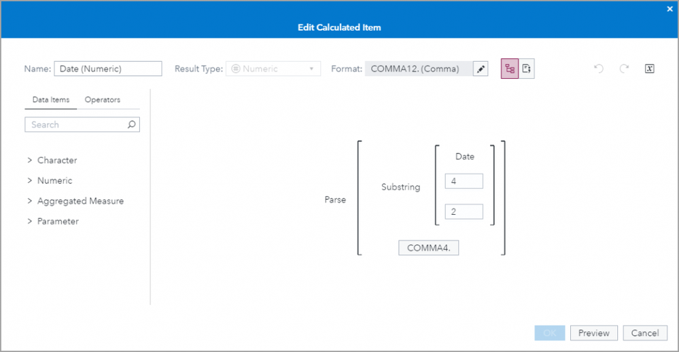Expand the Character data items group
Screen dimensions: 679x352
point(30,160)
